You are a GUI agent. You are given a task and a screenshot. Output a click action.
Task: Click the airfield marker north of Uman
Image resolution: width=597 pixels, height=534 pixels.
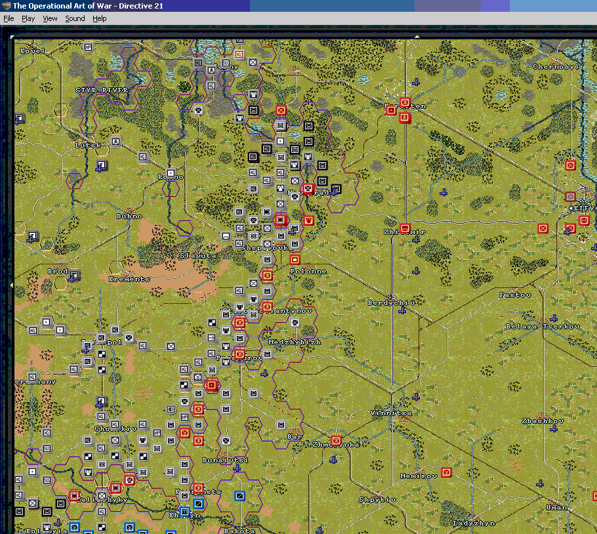541,483
